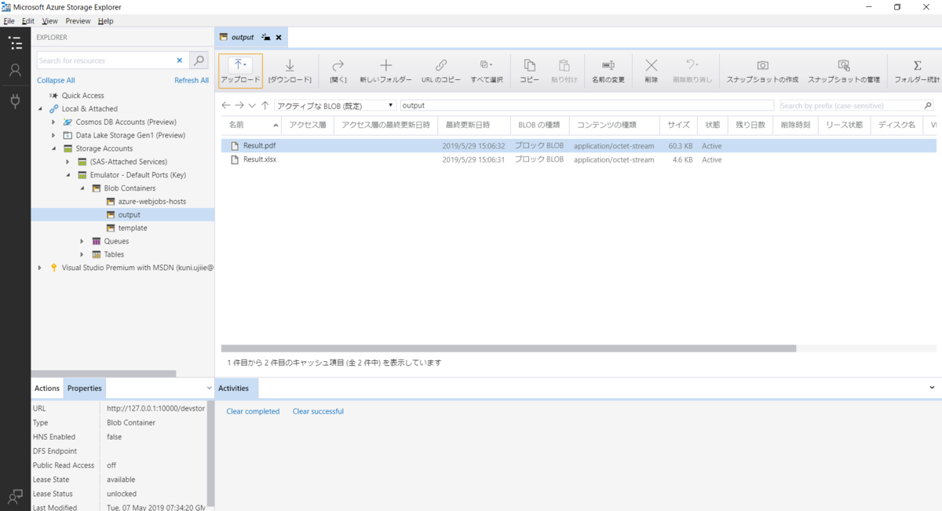942x511 pixels.
Task: Click the コピー copy button
Action: click(530, 71)
